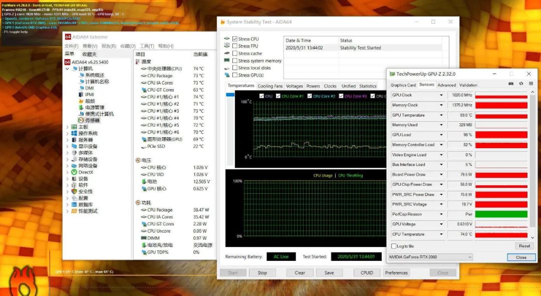Select 便携式计算机 in the tree
The width and height of the screenshot is (541, 296).
click(99, 114)
